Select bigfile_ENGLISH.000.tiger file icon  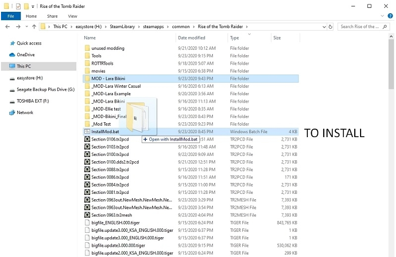coord(87,222)
